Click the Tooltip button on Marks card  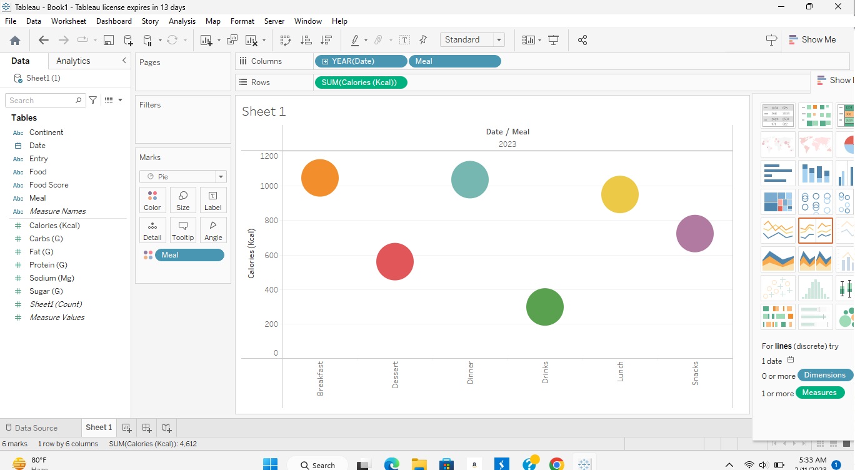pyautogui.click(x=182, y=230)
